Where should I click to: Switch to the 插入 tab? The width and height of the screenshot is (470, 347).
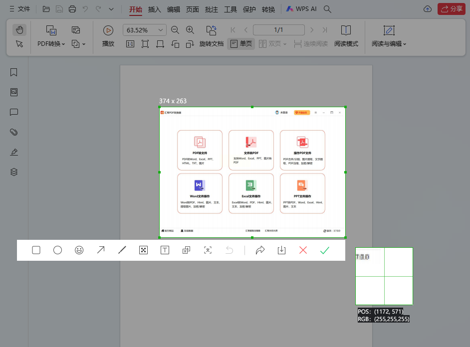tap(154, 9)
